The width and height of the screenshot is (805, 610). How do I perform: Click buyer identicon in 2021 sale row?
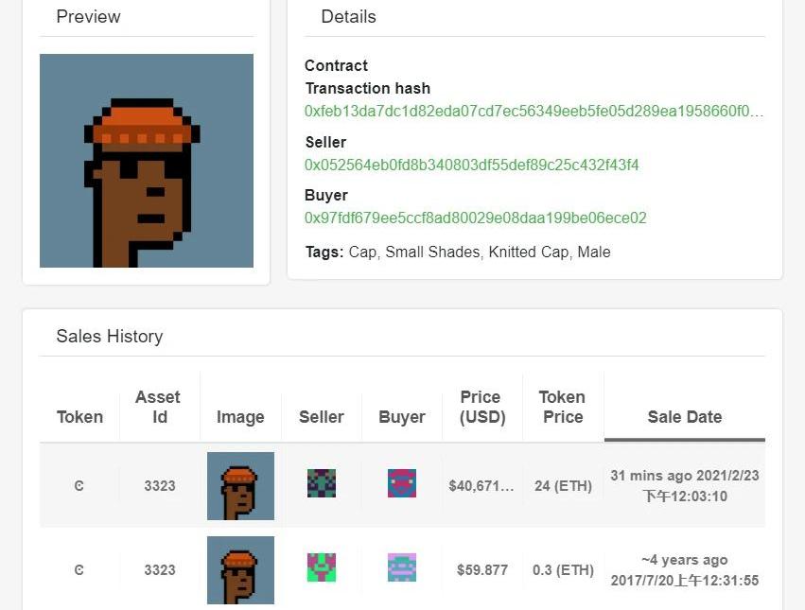pos(402,483)
